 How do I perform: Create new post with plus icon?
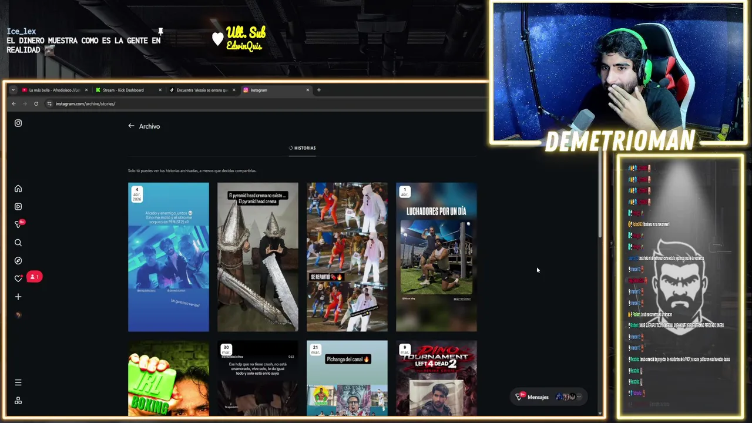[18, 297]
